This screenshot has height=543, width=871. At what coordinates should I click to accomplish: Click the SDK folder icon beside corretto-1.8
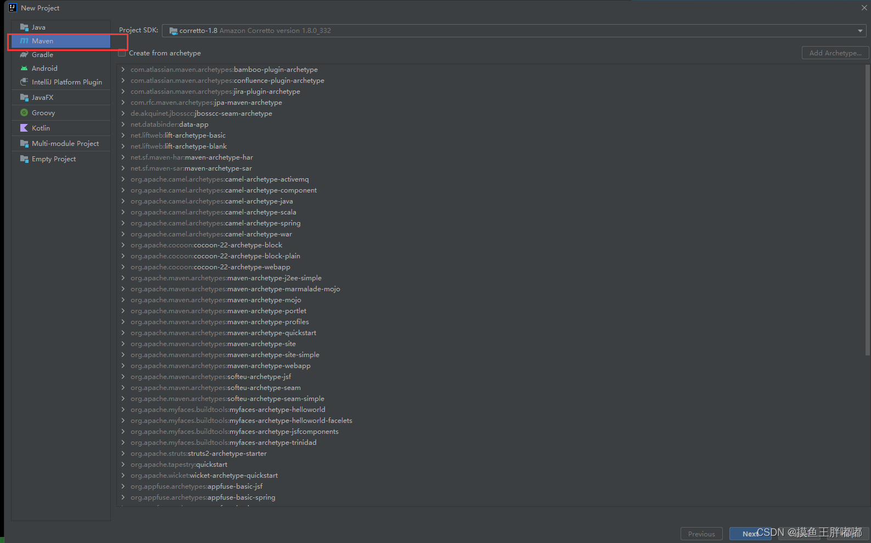coord(173,31)
